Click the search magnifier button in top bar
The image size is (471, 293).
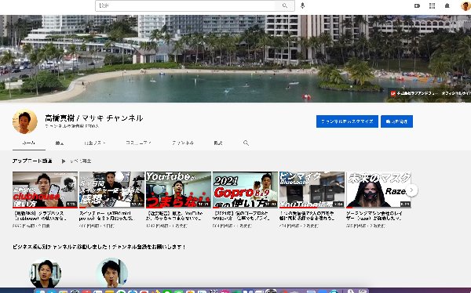[x=285, y=5]
